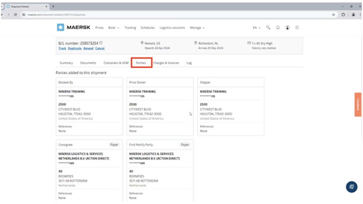
Task: Switch to the Parties tab
Action: point(141,63)
